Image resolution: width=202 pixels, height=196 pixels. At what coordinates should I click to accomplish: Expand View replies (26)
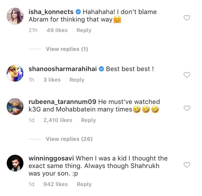tap(69, 139)
